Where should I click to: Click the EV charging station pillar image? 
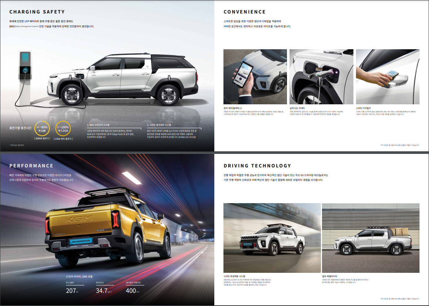point(25,77)
